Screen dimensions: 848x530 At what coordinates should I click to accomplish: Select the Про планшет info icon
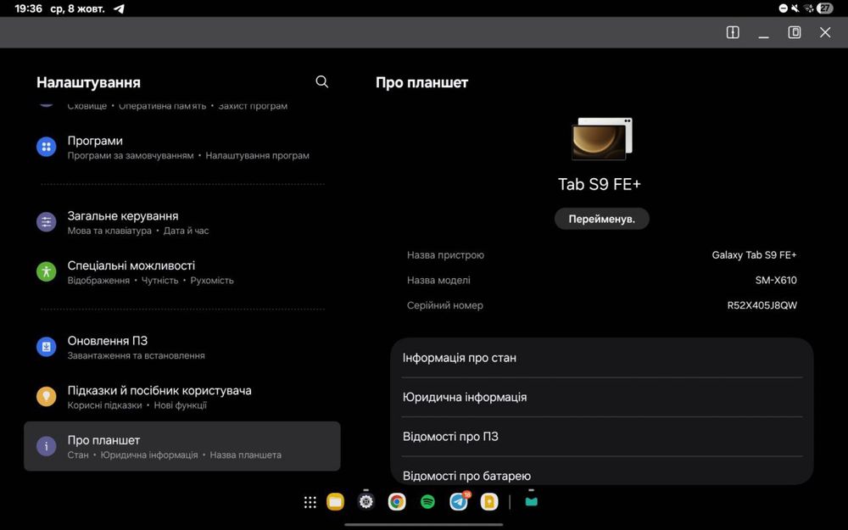tap(47, 446)
